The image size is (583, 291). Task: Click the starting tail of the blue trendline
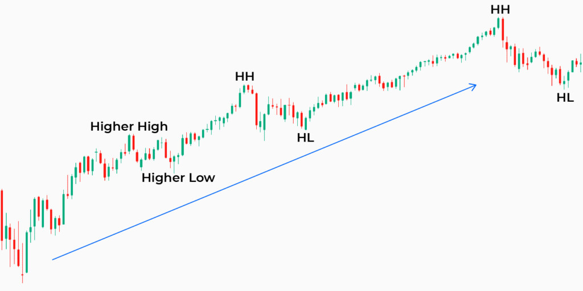(54, 259)
